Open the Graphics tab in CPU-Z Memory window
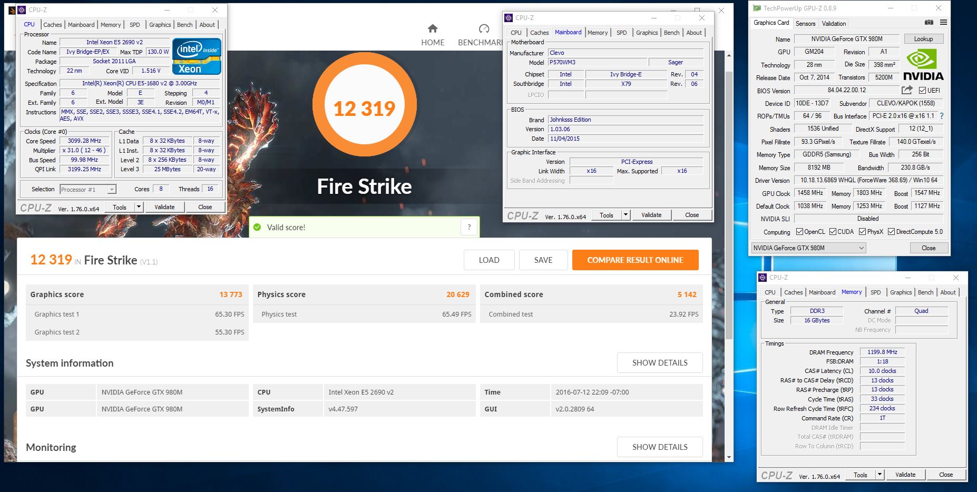The width and height of the screenshot is (977, 492). tap(901, 292)
